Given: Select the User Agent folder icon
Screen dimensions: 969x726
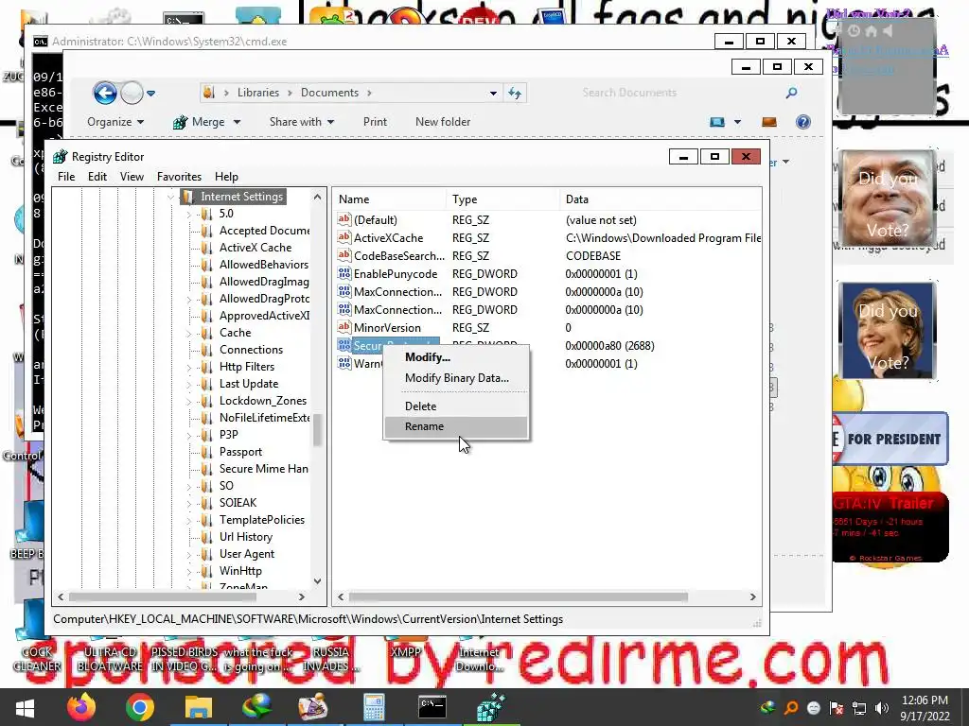Looking at the screenshot, I should click(206, 554).
